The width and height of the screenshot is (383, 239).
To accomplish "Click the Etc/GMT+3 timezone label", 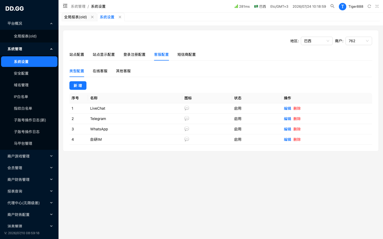I will pos(279,6).
